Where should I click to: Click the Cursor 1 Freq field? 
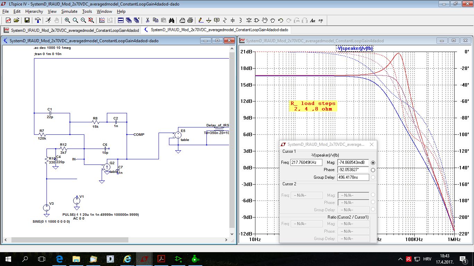tap(306, 163)
